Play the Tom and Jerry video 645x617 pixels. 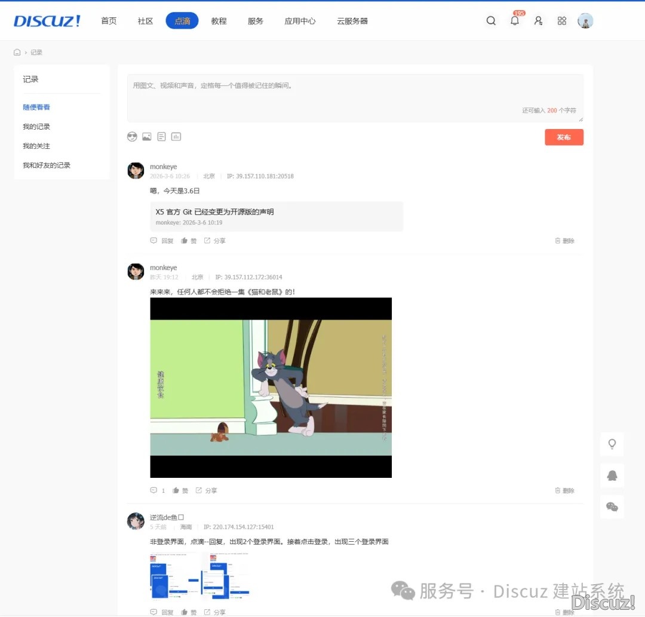pos(271,387)
